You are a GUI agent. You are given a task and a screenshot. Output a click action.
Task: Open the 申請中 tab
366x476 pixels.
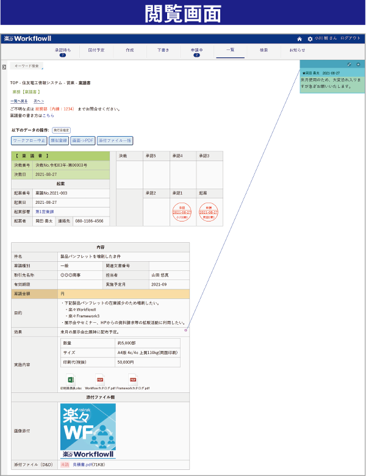(x=196, y=51)
